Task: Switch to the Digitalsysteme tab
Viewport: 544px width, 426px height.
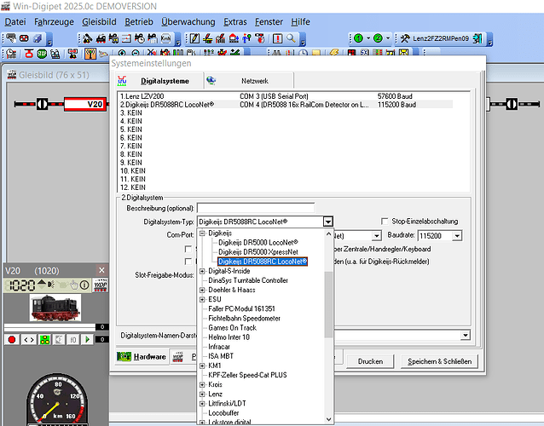Action: click(x=160, y=81)
